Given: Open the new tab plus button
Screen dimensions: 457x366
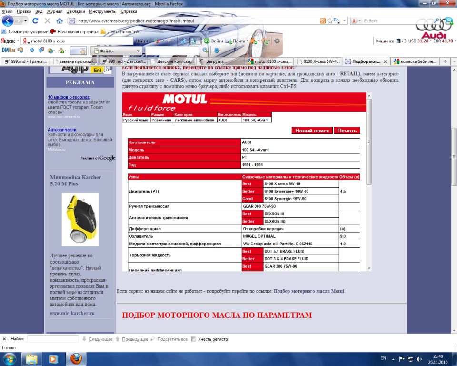Looking at the screenshot, I should (445, 61).
